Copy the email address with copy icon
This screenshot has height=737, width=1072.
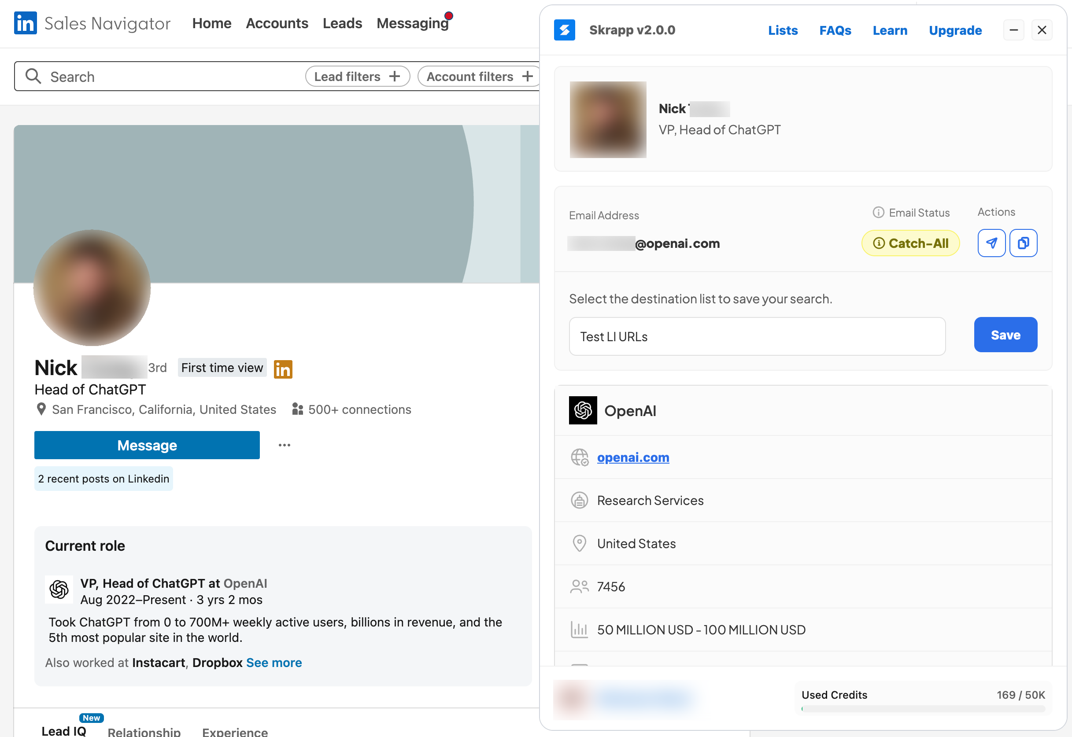[1024, 243]
